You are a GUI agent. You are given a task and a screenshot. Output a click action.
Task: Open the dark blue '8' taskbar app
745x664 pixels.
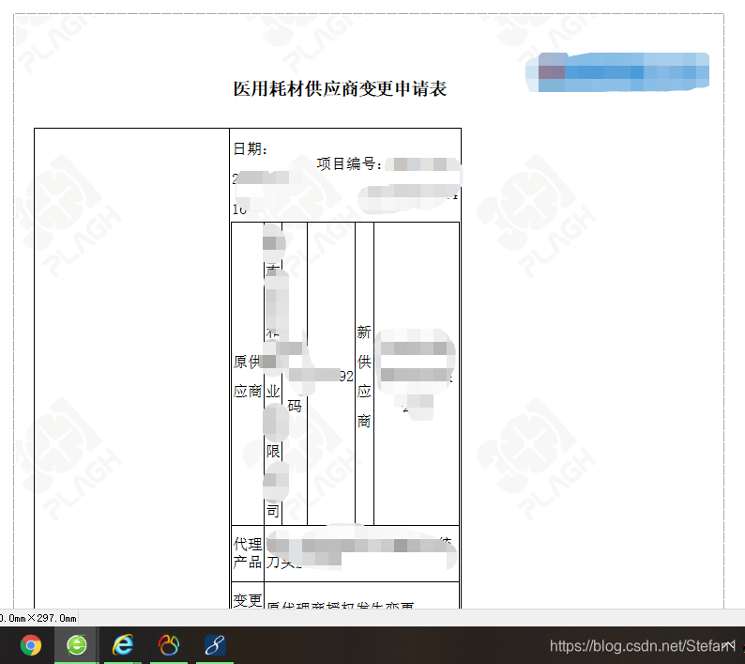(x=215, y=645)
